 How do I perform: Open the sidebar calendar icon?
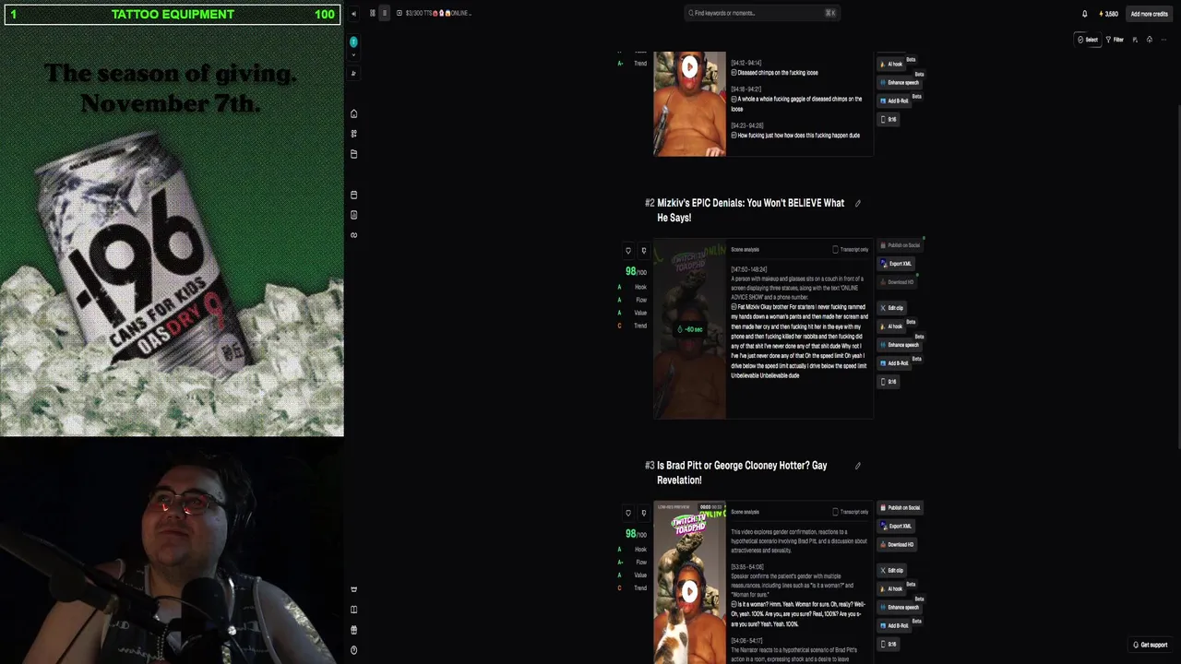(x=353, y=195)
